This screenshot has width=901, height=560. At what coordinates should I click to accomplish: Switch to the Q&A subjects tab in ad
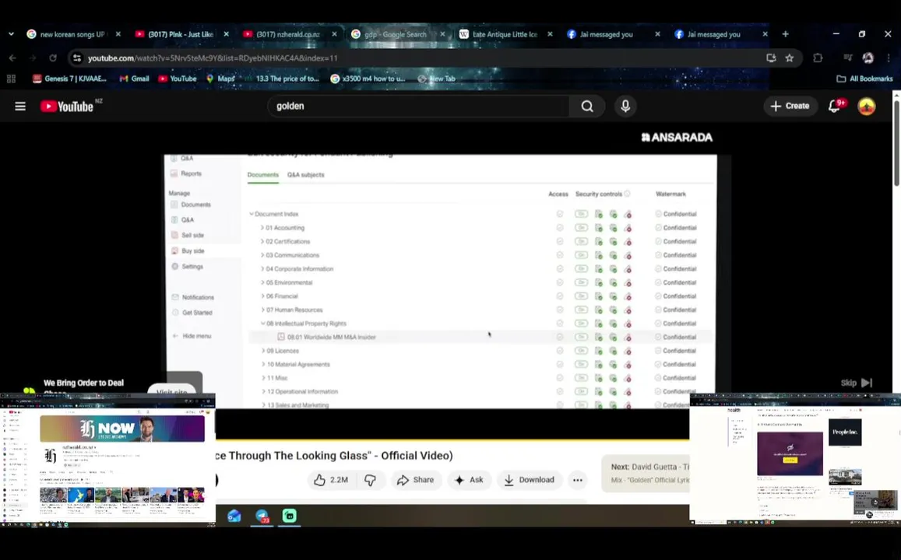tap(306, 174)
